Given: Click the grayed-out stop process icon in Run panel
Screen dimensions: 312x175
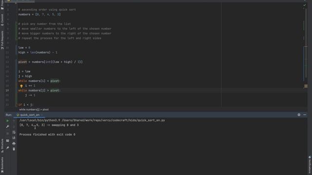Looking at the screenshot, I should coord(8,133).
